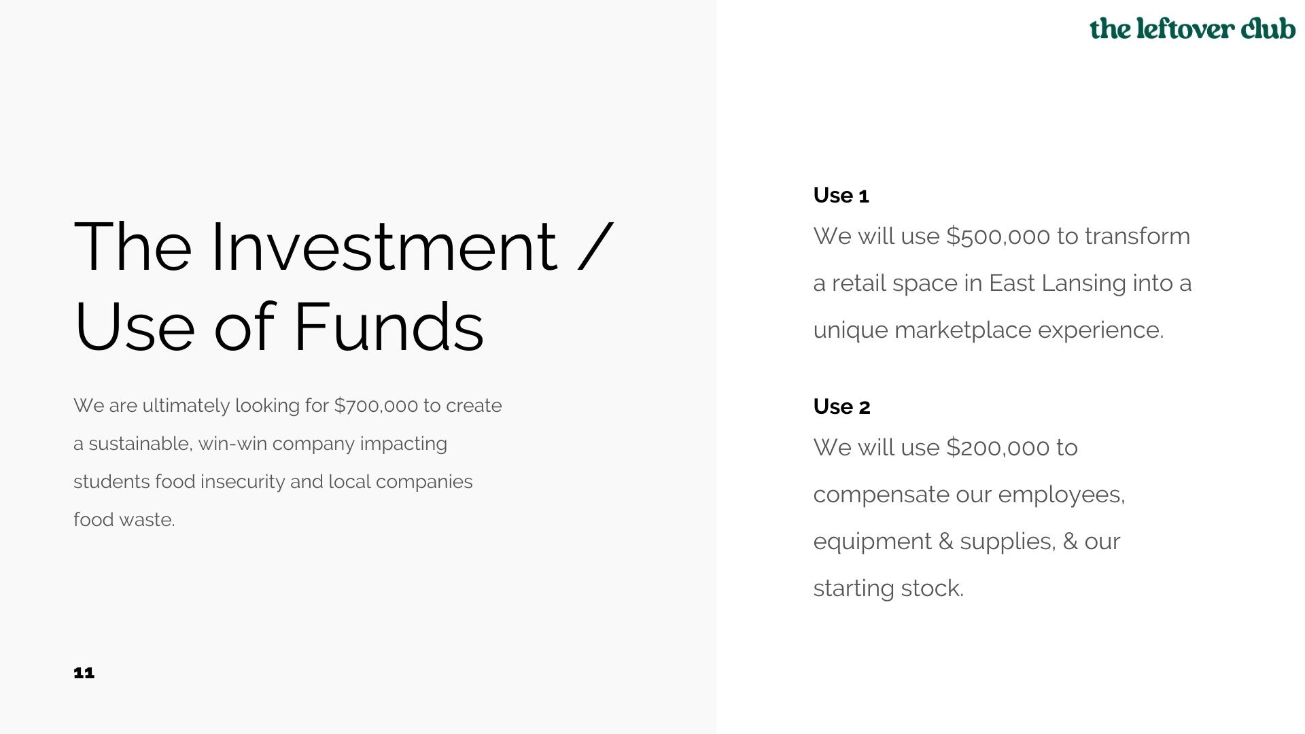Image resolution: width=1305 pixels, height=734 pixels.
Task: Click the word "Funds" in the title
Action: click(x=388, y=327)
